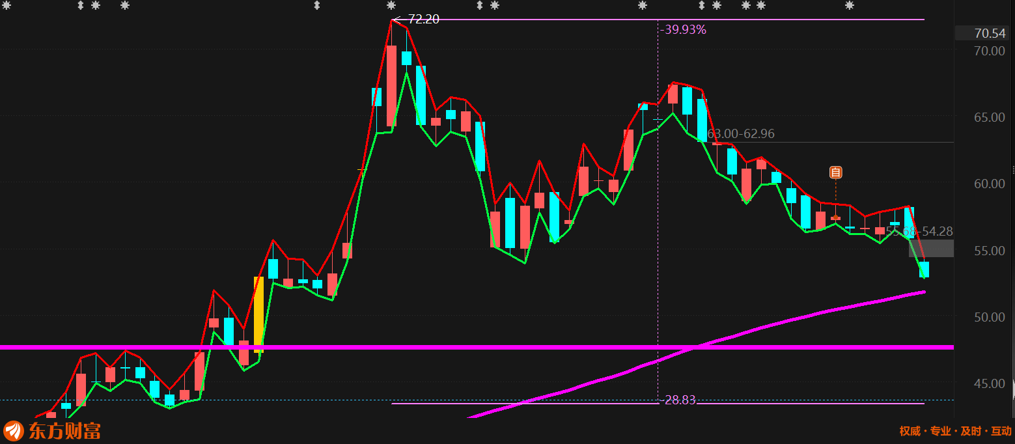Click the orange 自 marker on the chart
1015x444 pixels.
pos(835,173)
